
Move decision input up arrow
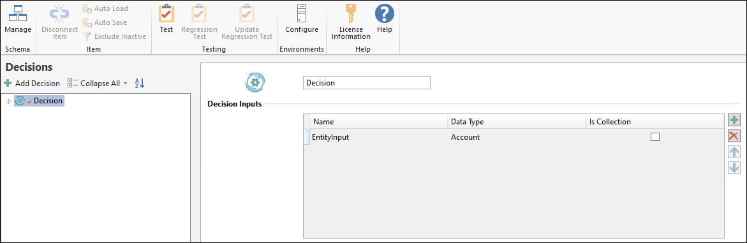pyautogui.click(x=734, y=152)
